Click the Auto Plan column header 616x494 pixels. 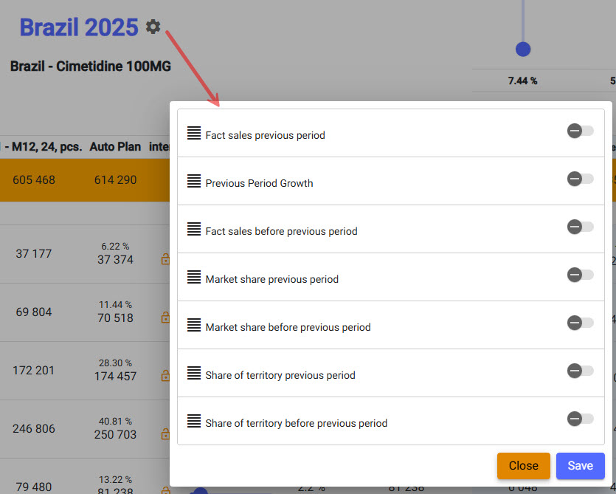click(115, 147)
